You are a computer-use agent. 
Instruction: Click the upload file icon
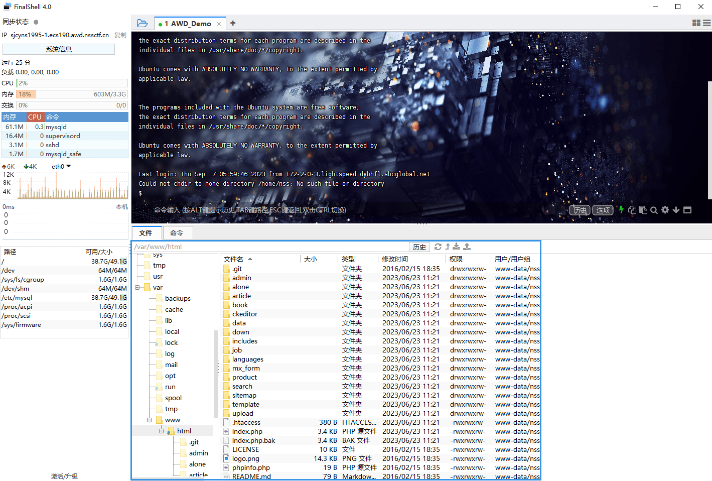pyautogui.click(x=467, y=247)
